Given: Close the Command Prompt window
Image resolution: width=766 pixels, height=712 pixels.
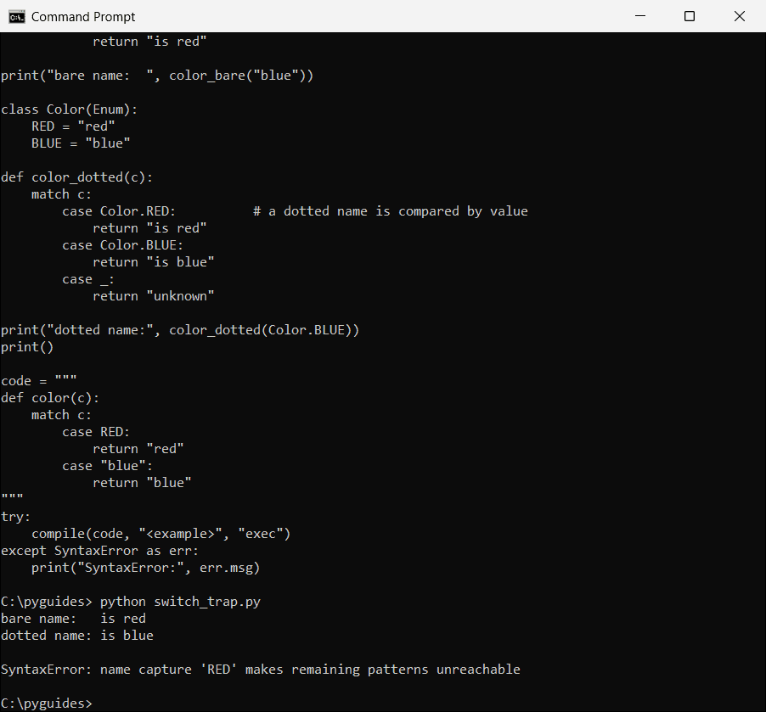Looking at the screenshot, I should (740, 16).
